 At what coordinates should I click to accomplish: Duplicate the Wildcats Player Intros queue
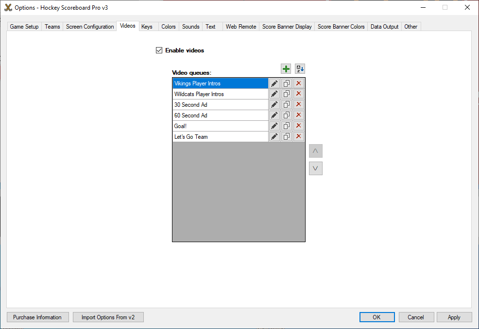[287, 94]
